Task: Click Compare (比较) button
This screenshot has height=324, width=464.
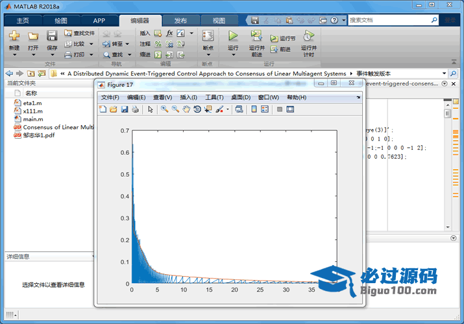Action: pyautogui.click(x=75, y=44)
